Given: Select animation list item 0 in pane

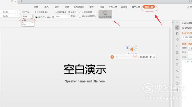Looking at the screenshot, I should coord(188,62).
